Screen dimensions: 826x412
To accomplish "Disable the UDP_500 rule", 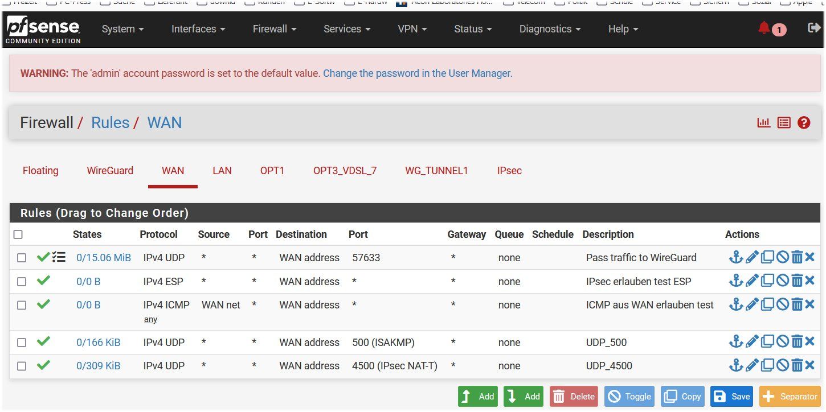I will coord(783,341).
